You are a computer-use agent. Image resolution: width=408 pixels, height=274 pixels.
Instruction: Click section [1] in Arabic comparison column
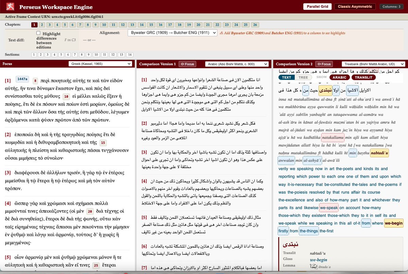pyautogui.click(x=144, y=80)
